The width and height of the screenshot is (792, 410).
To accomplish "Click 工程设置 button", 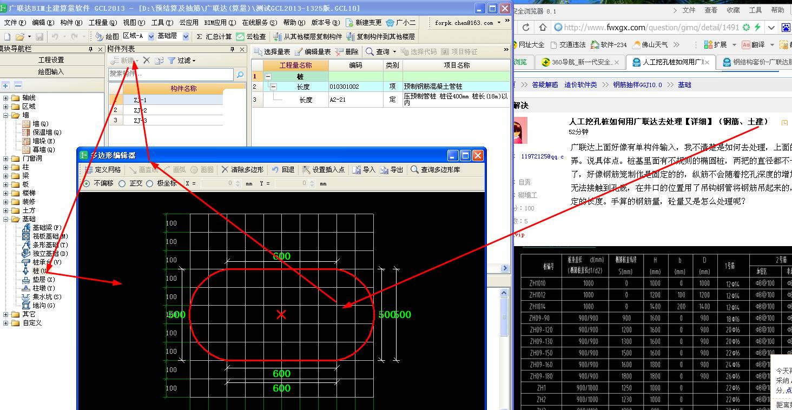I will tap(51, 60).
